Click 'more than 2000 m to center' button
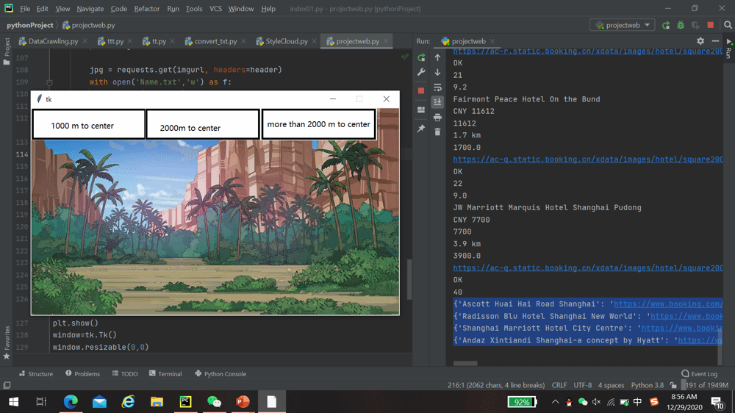Image resolution: width=735 pixels, height=413 pixels. coord(319,124)
